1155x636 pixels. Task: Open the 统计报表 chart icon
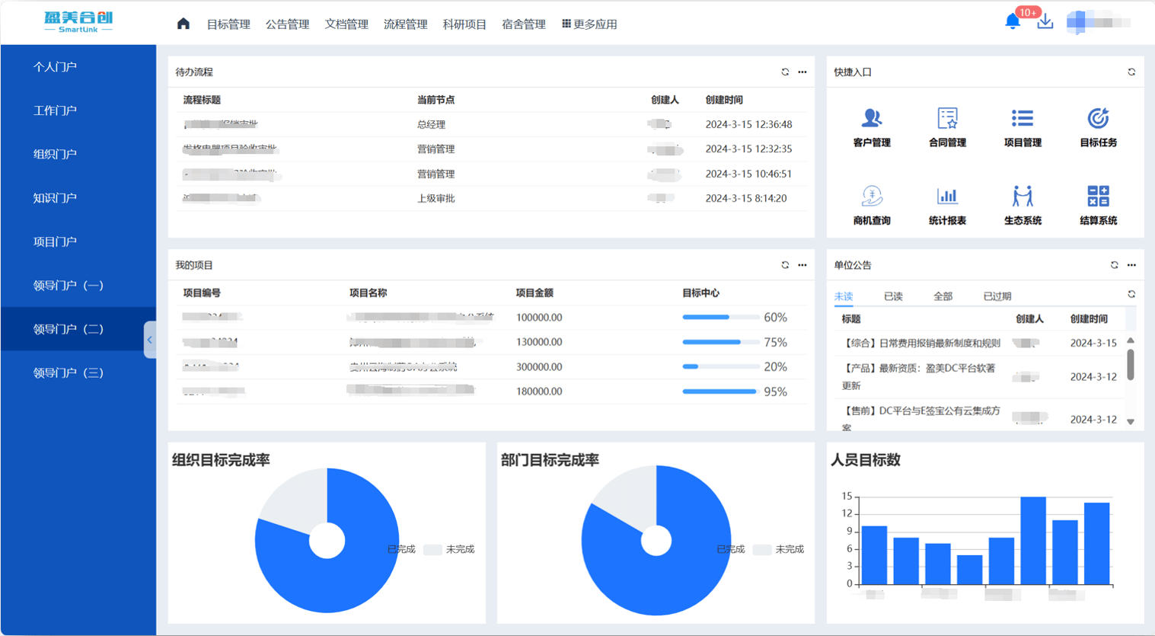coord(946,197)
